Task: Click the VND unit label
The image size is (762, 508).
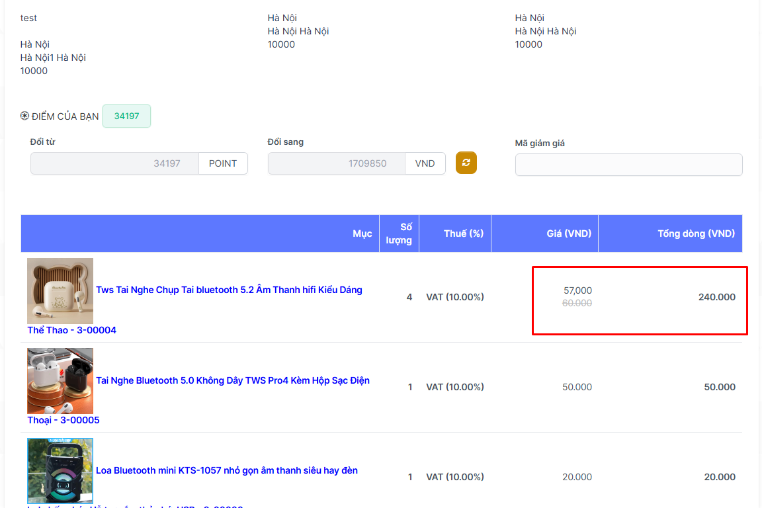Action: click(x=425, y=163)
